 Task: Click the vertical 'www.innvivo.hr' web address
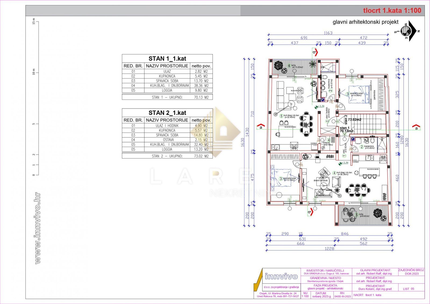tap(37, 228)
